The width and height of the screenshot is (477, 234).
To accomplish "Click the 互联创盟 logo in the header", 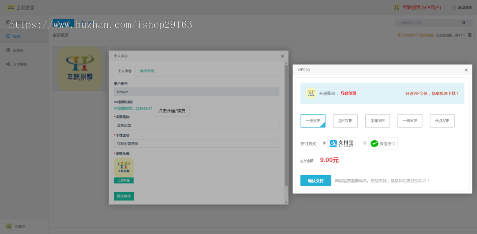I will pyautogui.click(x=19, y=7).
